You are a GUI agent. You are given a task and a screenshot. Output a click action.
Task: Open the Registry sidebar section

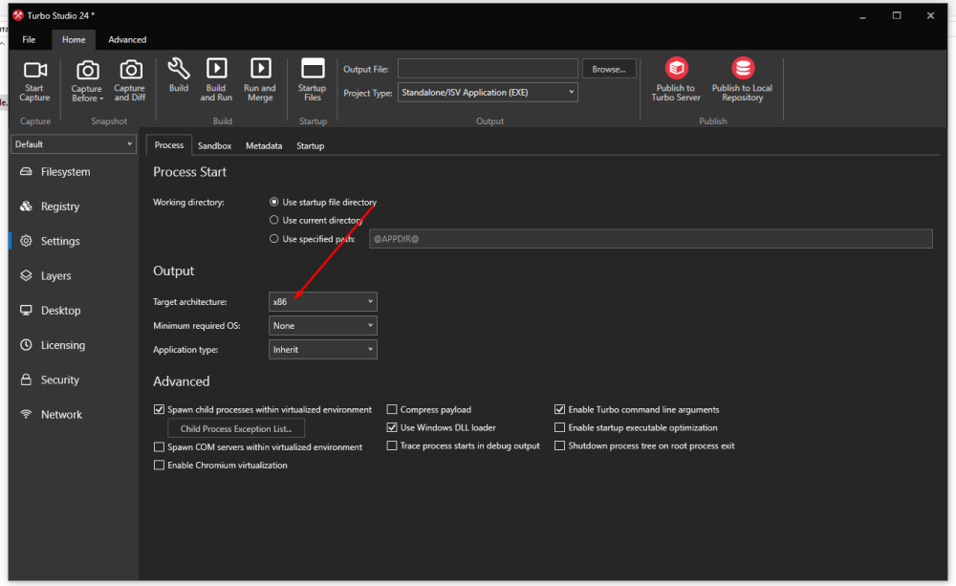click(74, 206)
